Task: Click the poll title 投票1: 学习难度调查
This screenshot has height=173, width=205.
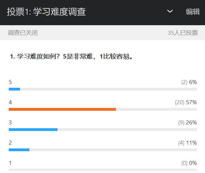Action: point(46,12)
